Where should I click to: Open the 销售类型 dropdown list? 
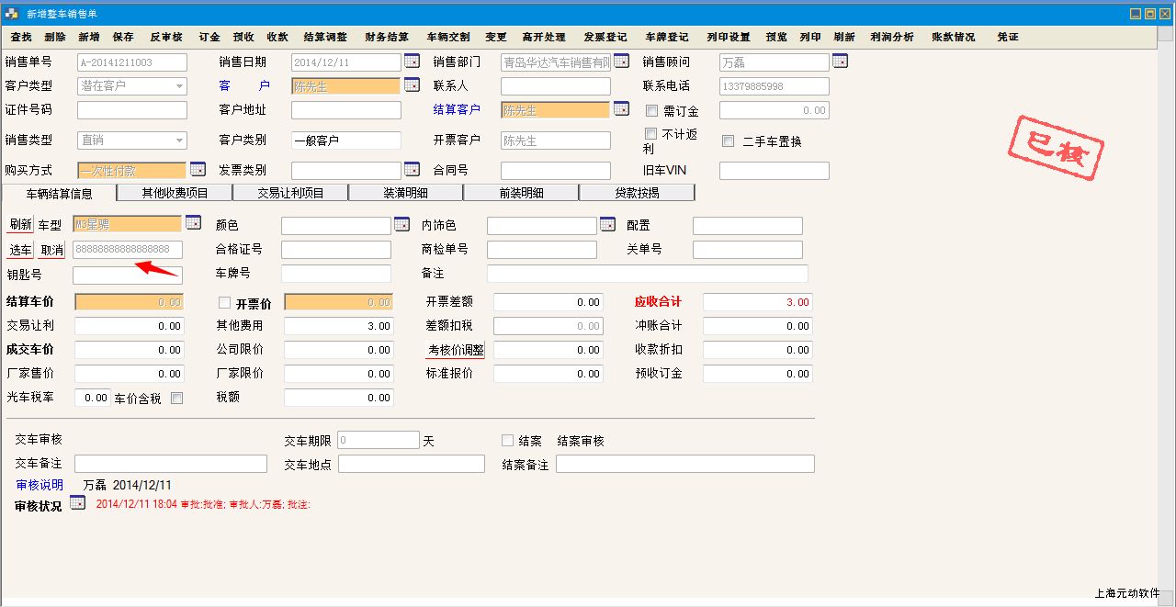point(179,141)
